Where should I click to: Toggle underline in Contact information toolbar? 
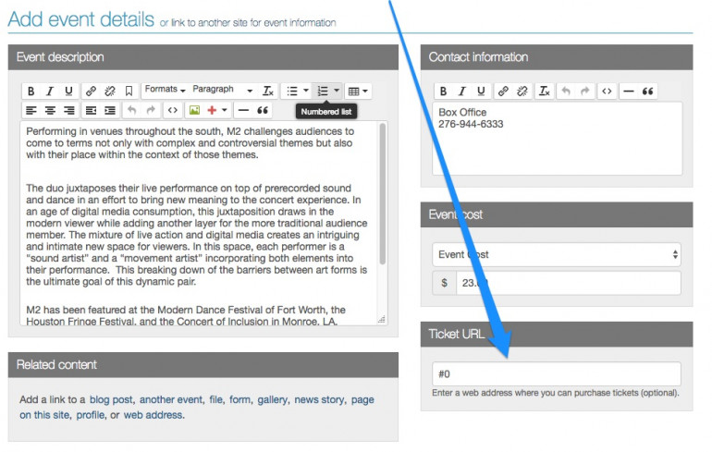pos(481,92)
